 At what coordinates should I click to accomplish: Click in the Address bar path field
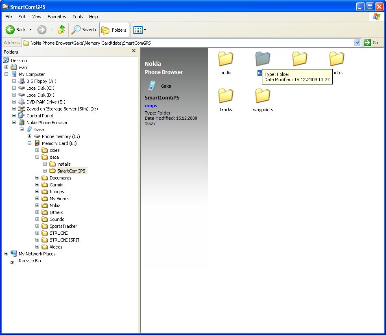(188, 43)
